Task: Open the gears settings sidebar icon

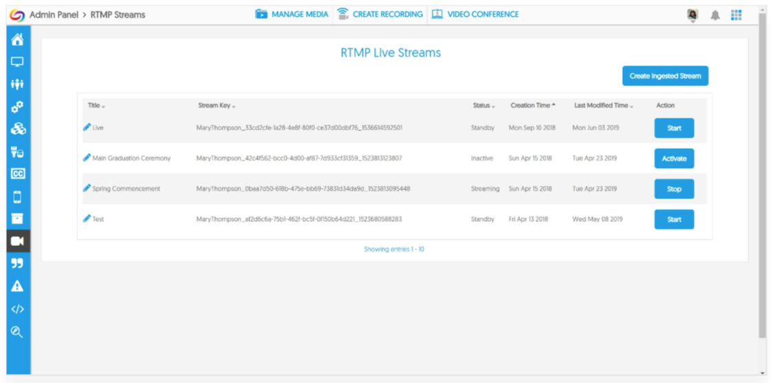Action: pos(17,107)
